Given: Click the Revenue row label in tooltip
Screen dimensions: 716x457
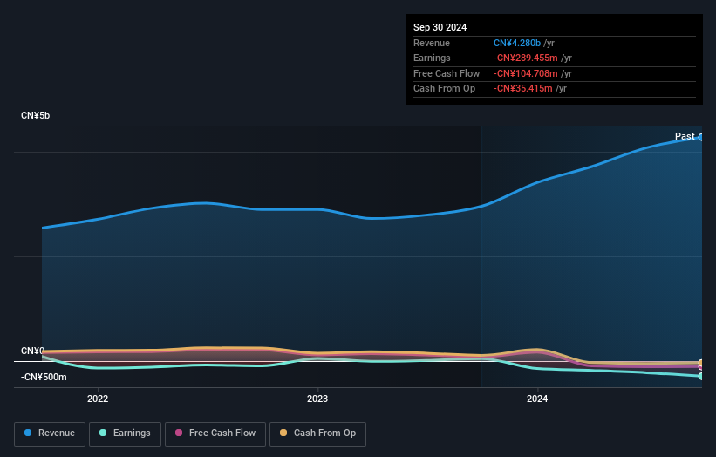Looking at the screenshot, I should click(x=432, y=43).
